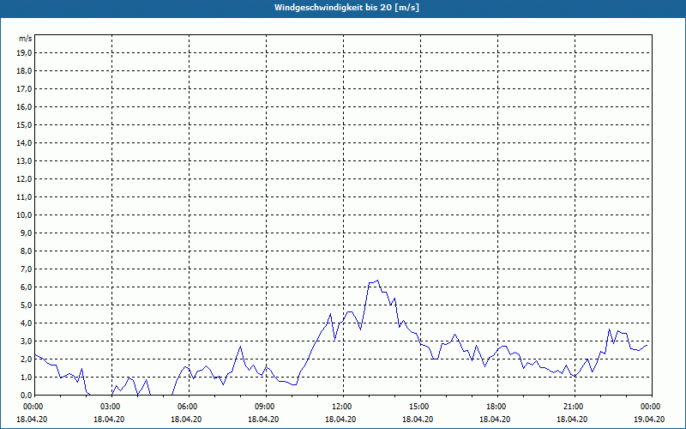Click the '15:00' time label

418,407
